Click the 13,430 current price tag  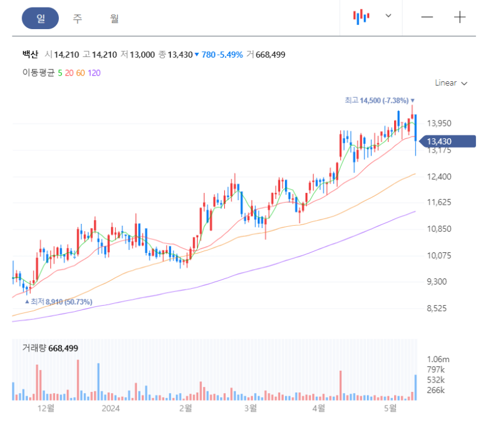pyautogui.click(x=447, y=141)
